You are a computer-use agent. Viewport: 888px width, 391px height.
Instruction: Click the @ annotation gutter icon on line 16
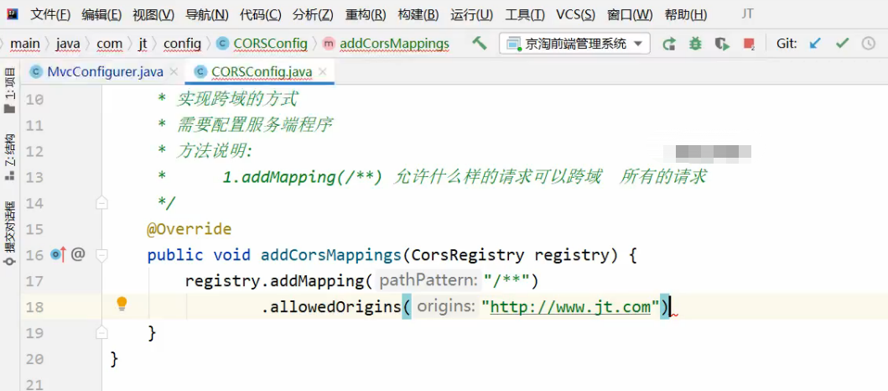pyautogui.click(x=78, y=254)
